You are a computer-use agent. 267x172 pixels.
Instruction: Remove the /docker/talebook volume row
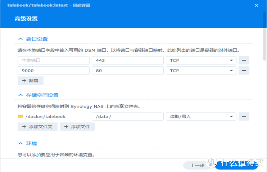[244, 116]
